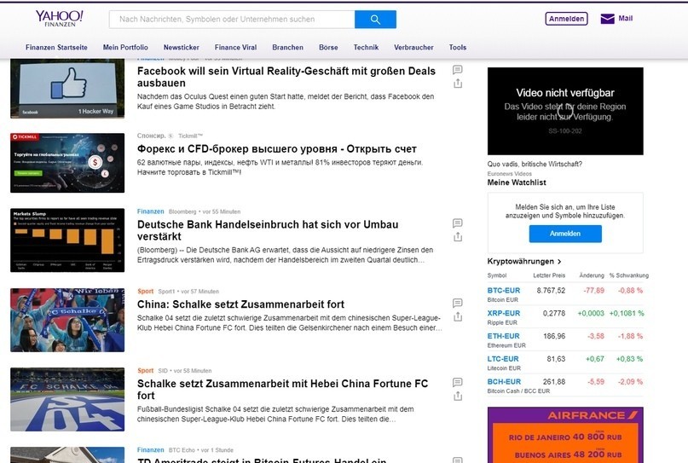Image resolution: width=688 pixels, height=463 pixels.
Task: Click the Mail link in header
Action: (625, 19)
